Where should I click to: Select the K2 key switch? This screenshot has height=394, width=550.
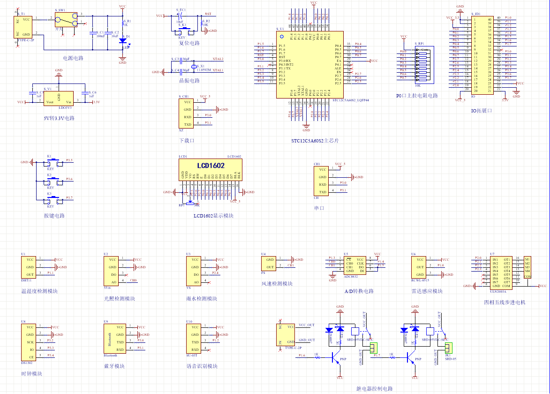53,182
